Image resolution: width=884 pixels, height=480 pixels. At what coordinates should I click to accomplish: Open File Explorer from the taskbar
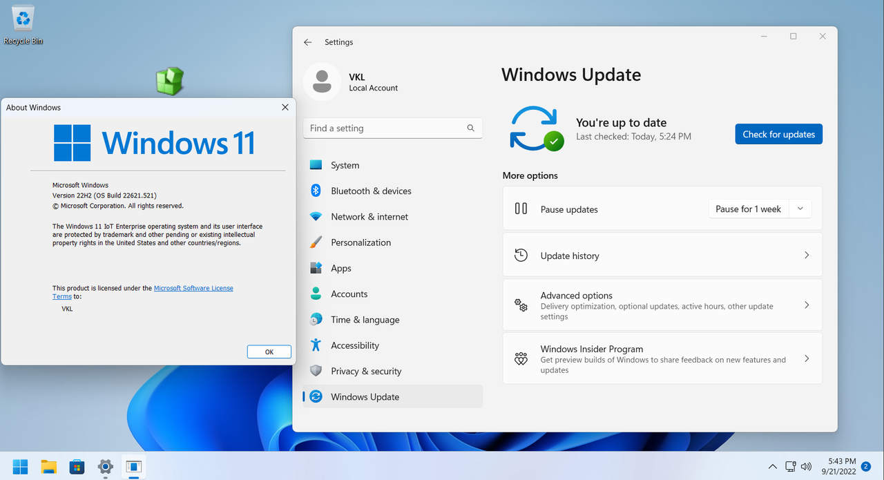click(x=48, y=467)
